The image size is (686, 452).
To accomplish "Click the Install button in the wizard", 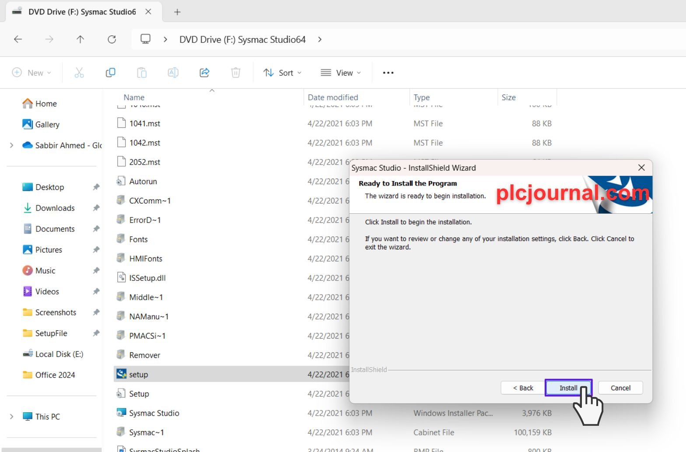I will (568, 388).
